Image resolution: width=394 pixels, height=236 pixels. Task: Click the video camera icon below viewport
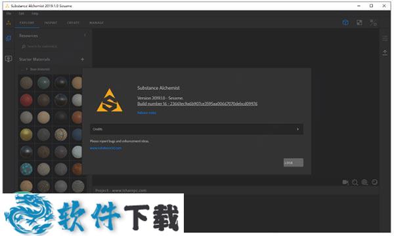345,182
